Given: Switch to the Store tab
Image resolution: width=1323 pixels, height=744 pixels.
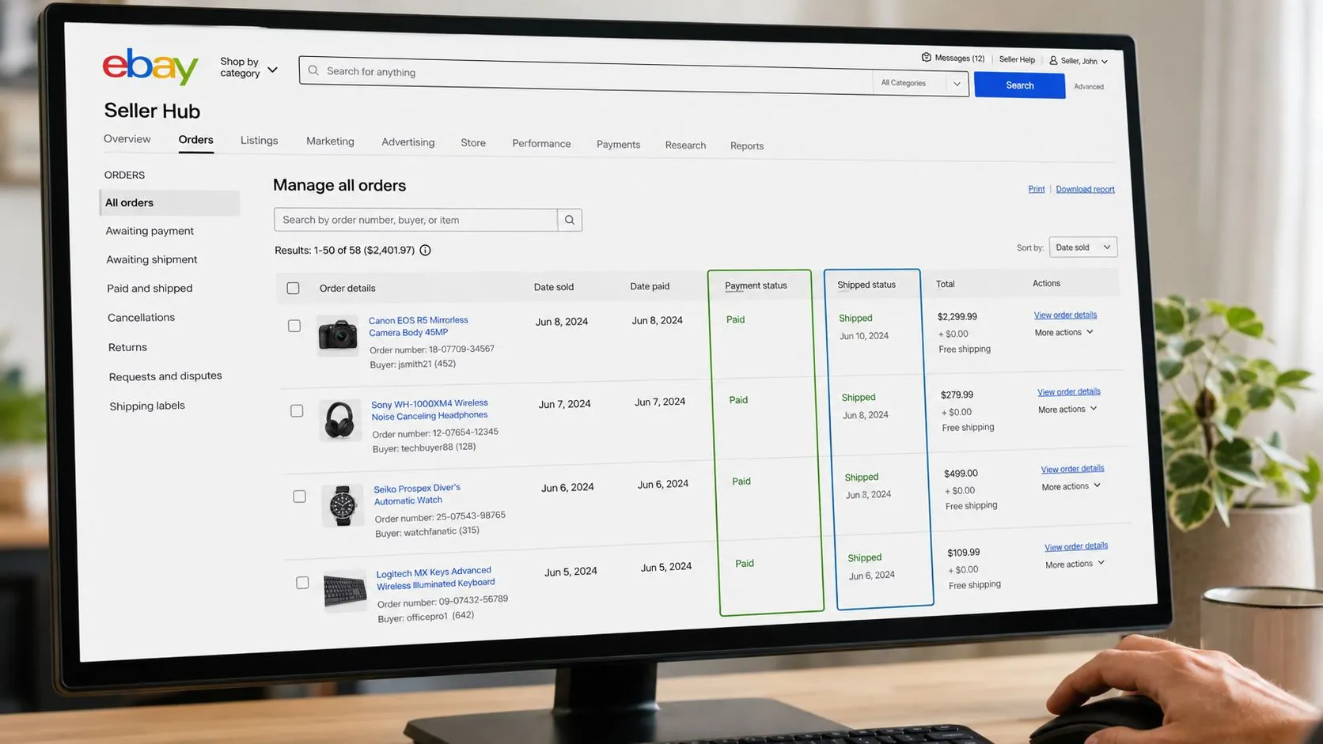Looking at the screenshot, I should (473, 142).
